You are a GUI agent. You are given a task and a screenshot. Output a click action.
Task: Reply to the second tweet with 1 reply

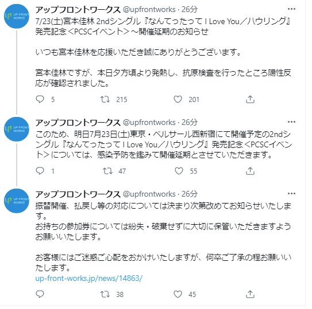click(x=40, y=171)
